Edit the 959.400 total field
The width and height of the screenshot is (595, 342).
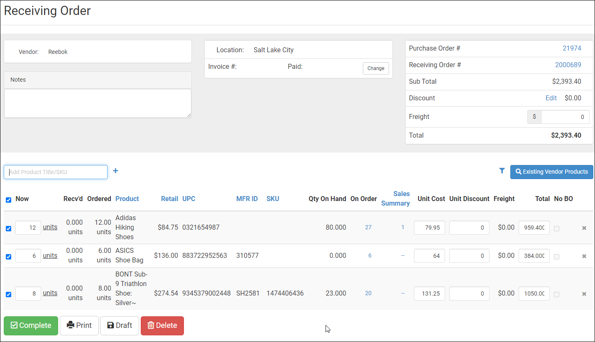(x=534, y=228)
